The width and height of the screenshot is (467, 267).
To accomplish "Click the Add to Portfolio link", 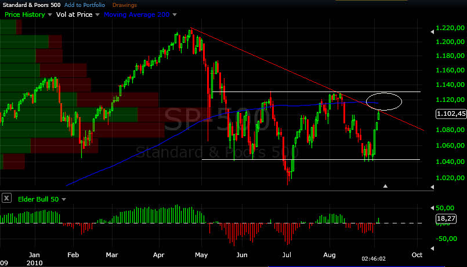I will pyautogui.click(x=85, y=5).
